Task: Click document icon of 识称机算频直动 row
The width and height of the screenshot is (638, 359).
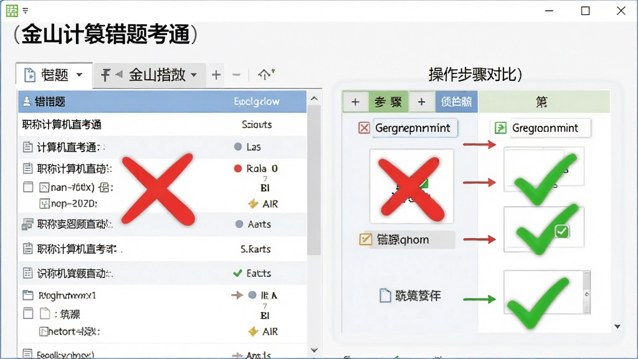Action: [27, 273]
